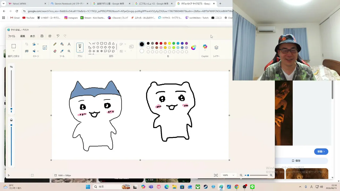Expand the Copilot dropdown in Paint

(x=205, y=50)
